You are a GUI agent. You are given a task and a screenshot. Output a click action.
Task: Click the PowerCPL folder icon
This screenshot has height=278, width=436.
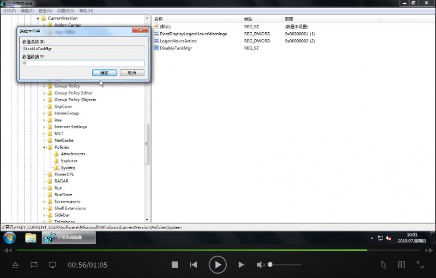click(x=50, y=174)
